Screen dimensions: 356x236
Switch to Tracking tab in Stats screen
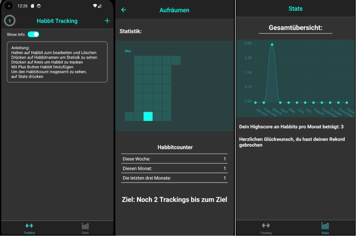tap(266, 228)
